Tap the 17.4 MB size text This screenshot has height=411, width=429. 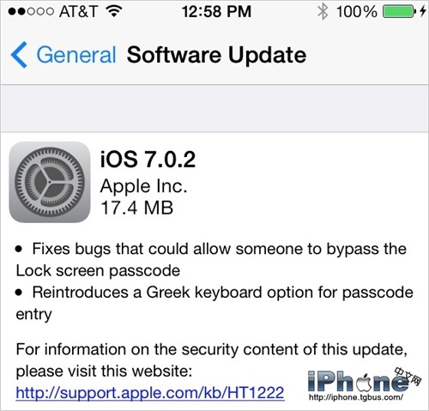pyautogui.click(x=136, y=208)
